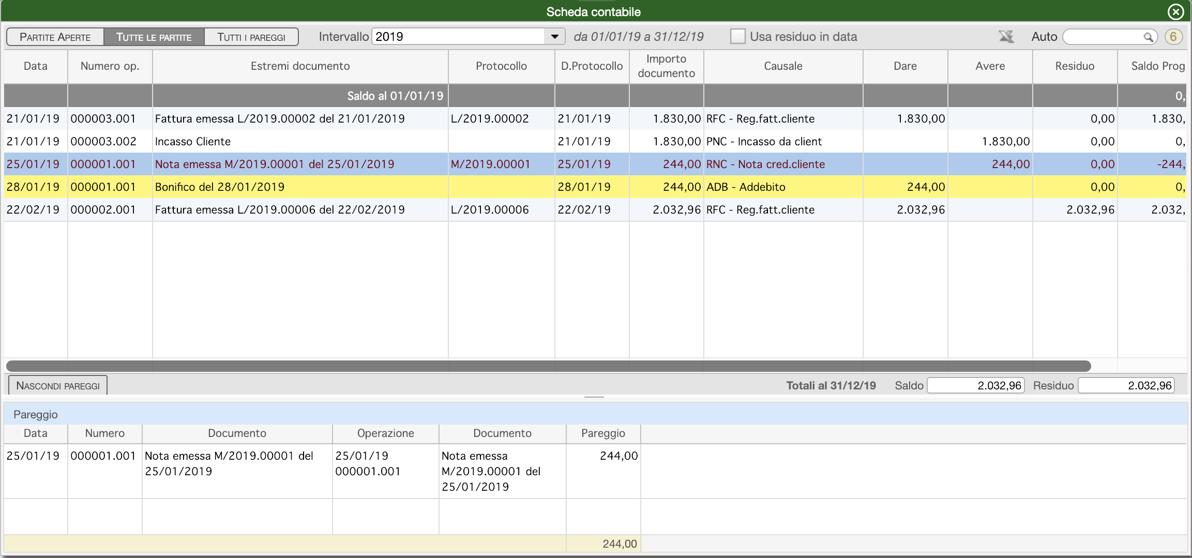Image resolution: width=1192 pixels, height=558 pixels.
Task: Click the Intervallo field showing 2019
Action: click(x=458, y=37)
